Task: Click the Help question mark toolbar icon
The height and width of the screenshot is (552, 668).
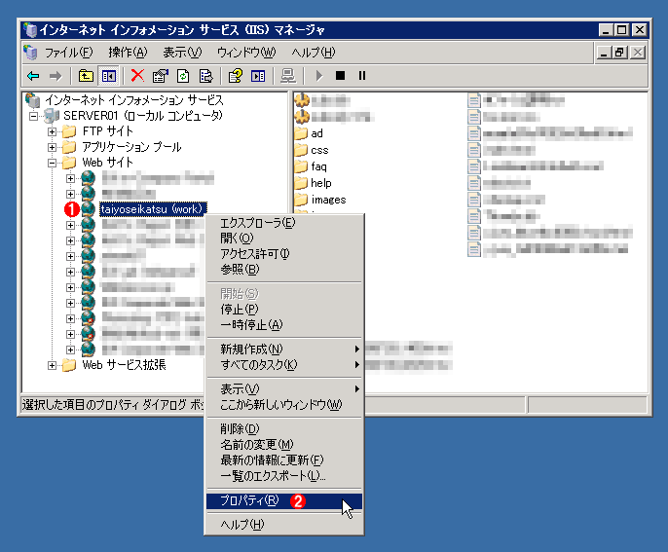Action: tap(236, 76)
